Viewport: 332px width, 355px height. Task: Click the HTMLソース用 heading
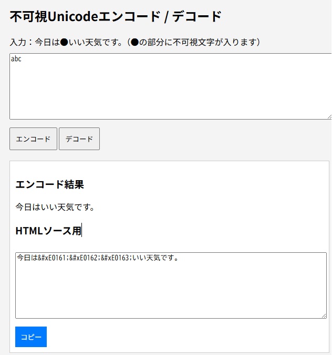(x=48, y=230)
